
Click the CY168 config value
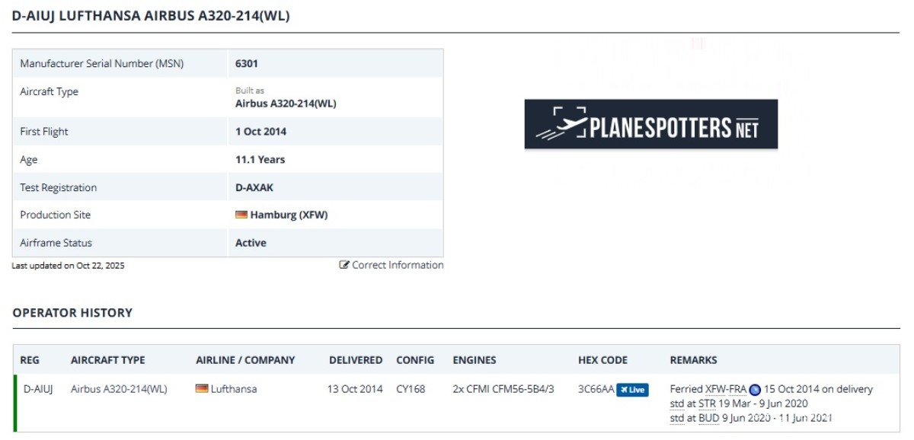coord(412,389)
